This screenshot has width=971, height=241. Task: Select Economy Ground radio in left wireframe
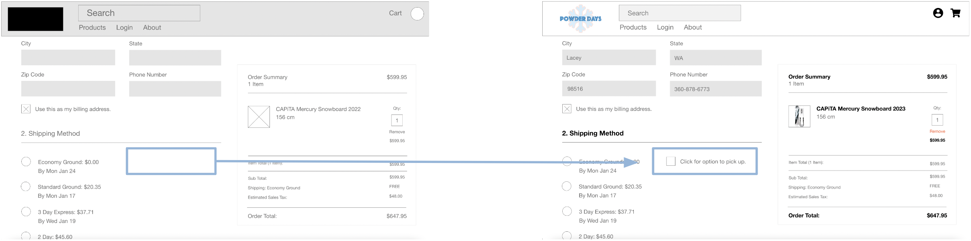coord(26,162)
